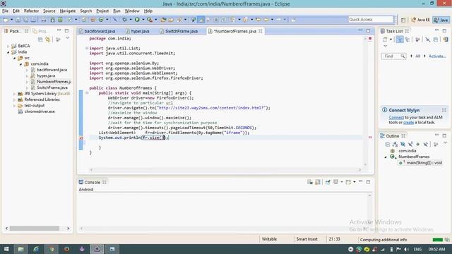Toggle Categorized presentation in Task List
This screenshot has height=254, width=452.
point(400,40)
